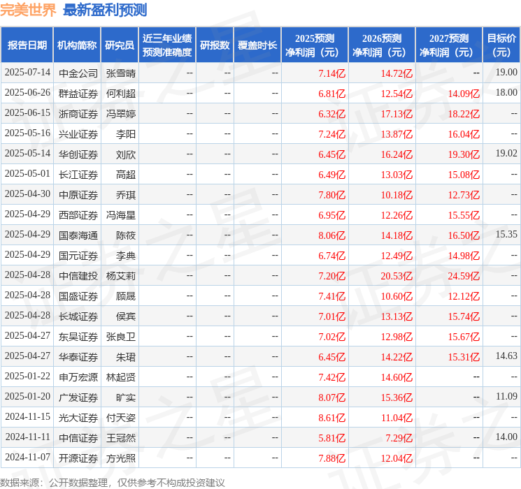The image size is (521, 489).
Task: Click the 最新盈利预测 heading
Action: pos(105,10)
